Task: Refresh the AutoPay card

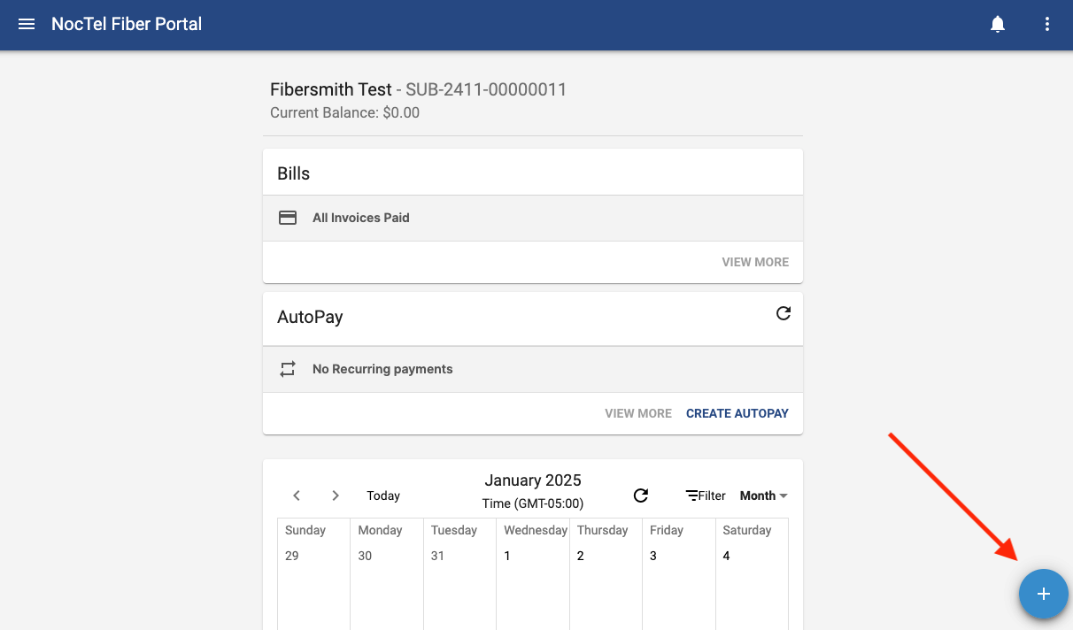Action: coord(784,313)
